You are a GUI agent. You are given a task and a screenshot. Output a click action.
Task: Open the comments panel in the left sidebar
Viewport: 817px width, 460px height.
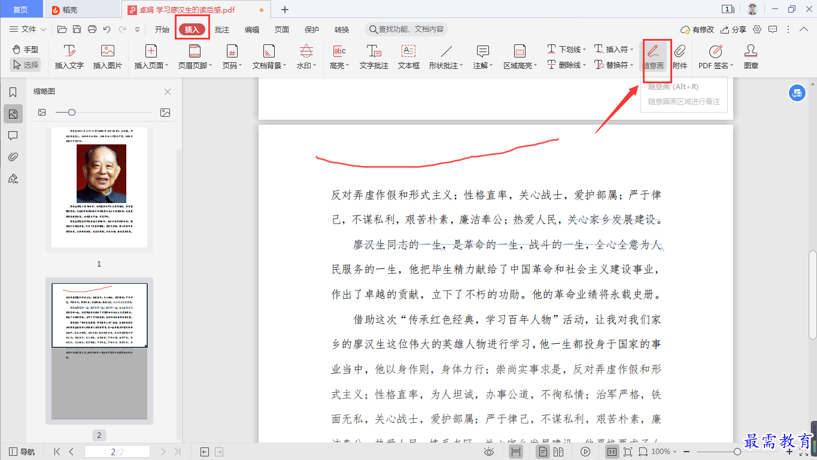[13, 135]
